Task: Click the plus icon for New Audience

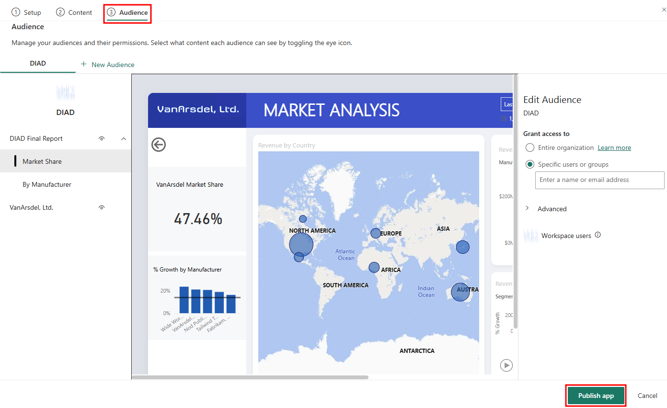Action: coord(83,64)
